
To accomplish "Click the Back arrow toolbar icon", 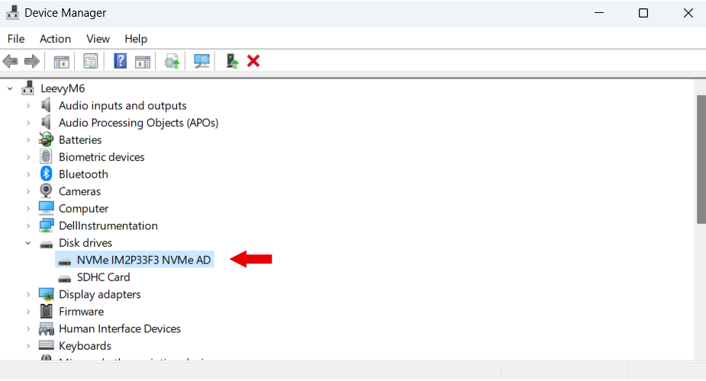I will click(10, 61).
